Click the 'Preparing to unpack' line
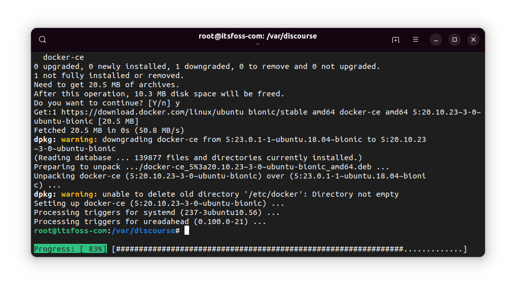 (211, 167)
